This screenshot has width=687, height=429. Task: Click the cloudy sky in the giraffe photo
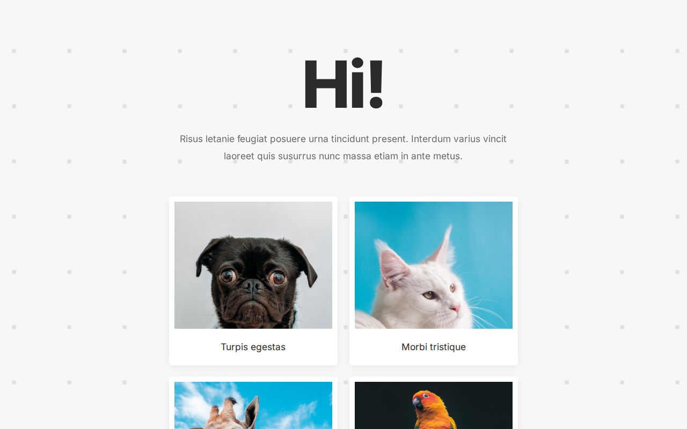tap(301, 408)
